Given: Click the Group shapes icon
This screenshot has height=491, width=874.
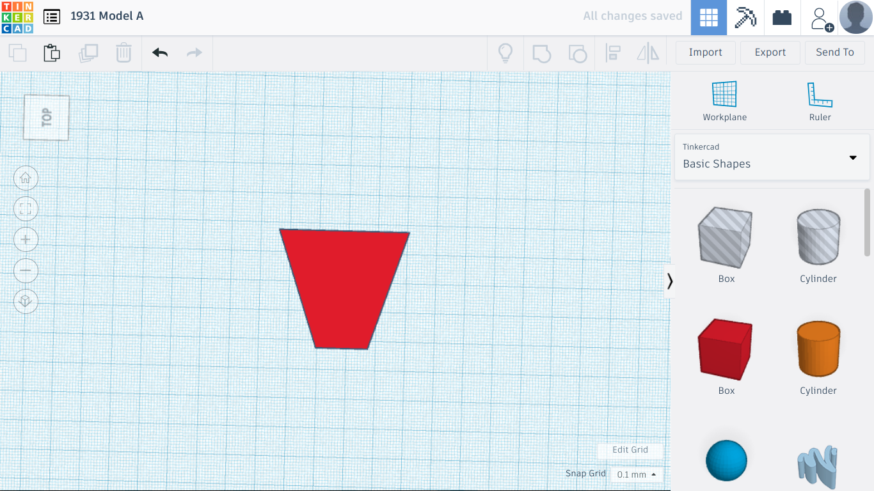Looking at the screenshot, I should coord(542,52).
